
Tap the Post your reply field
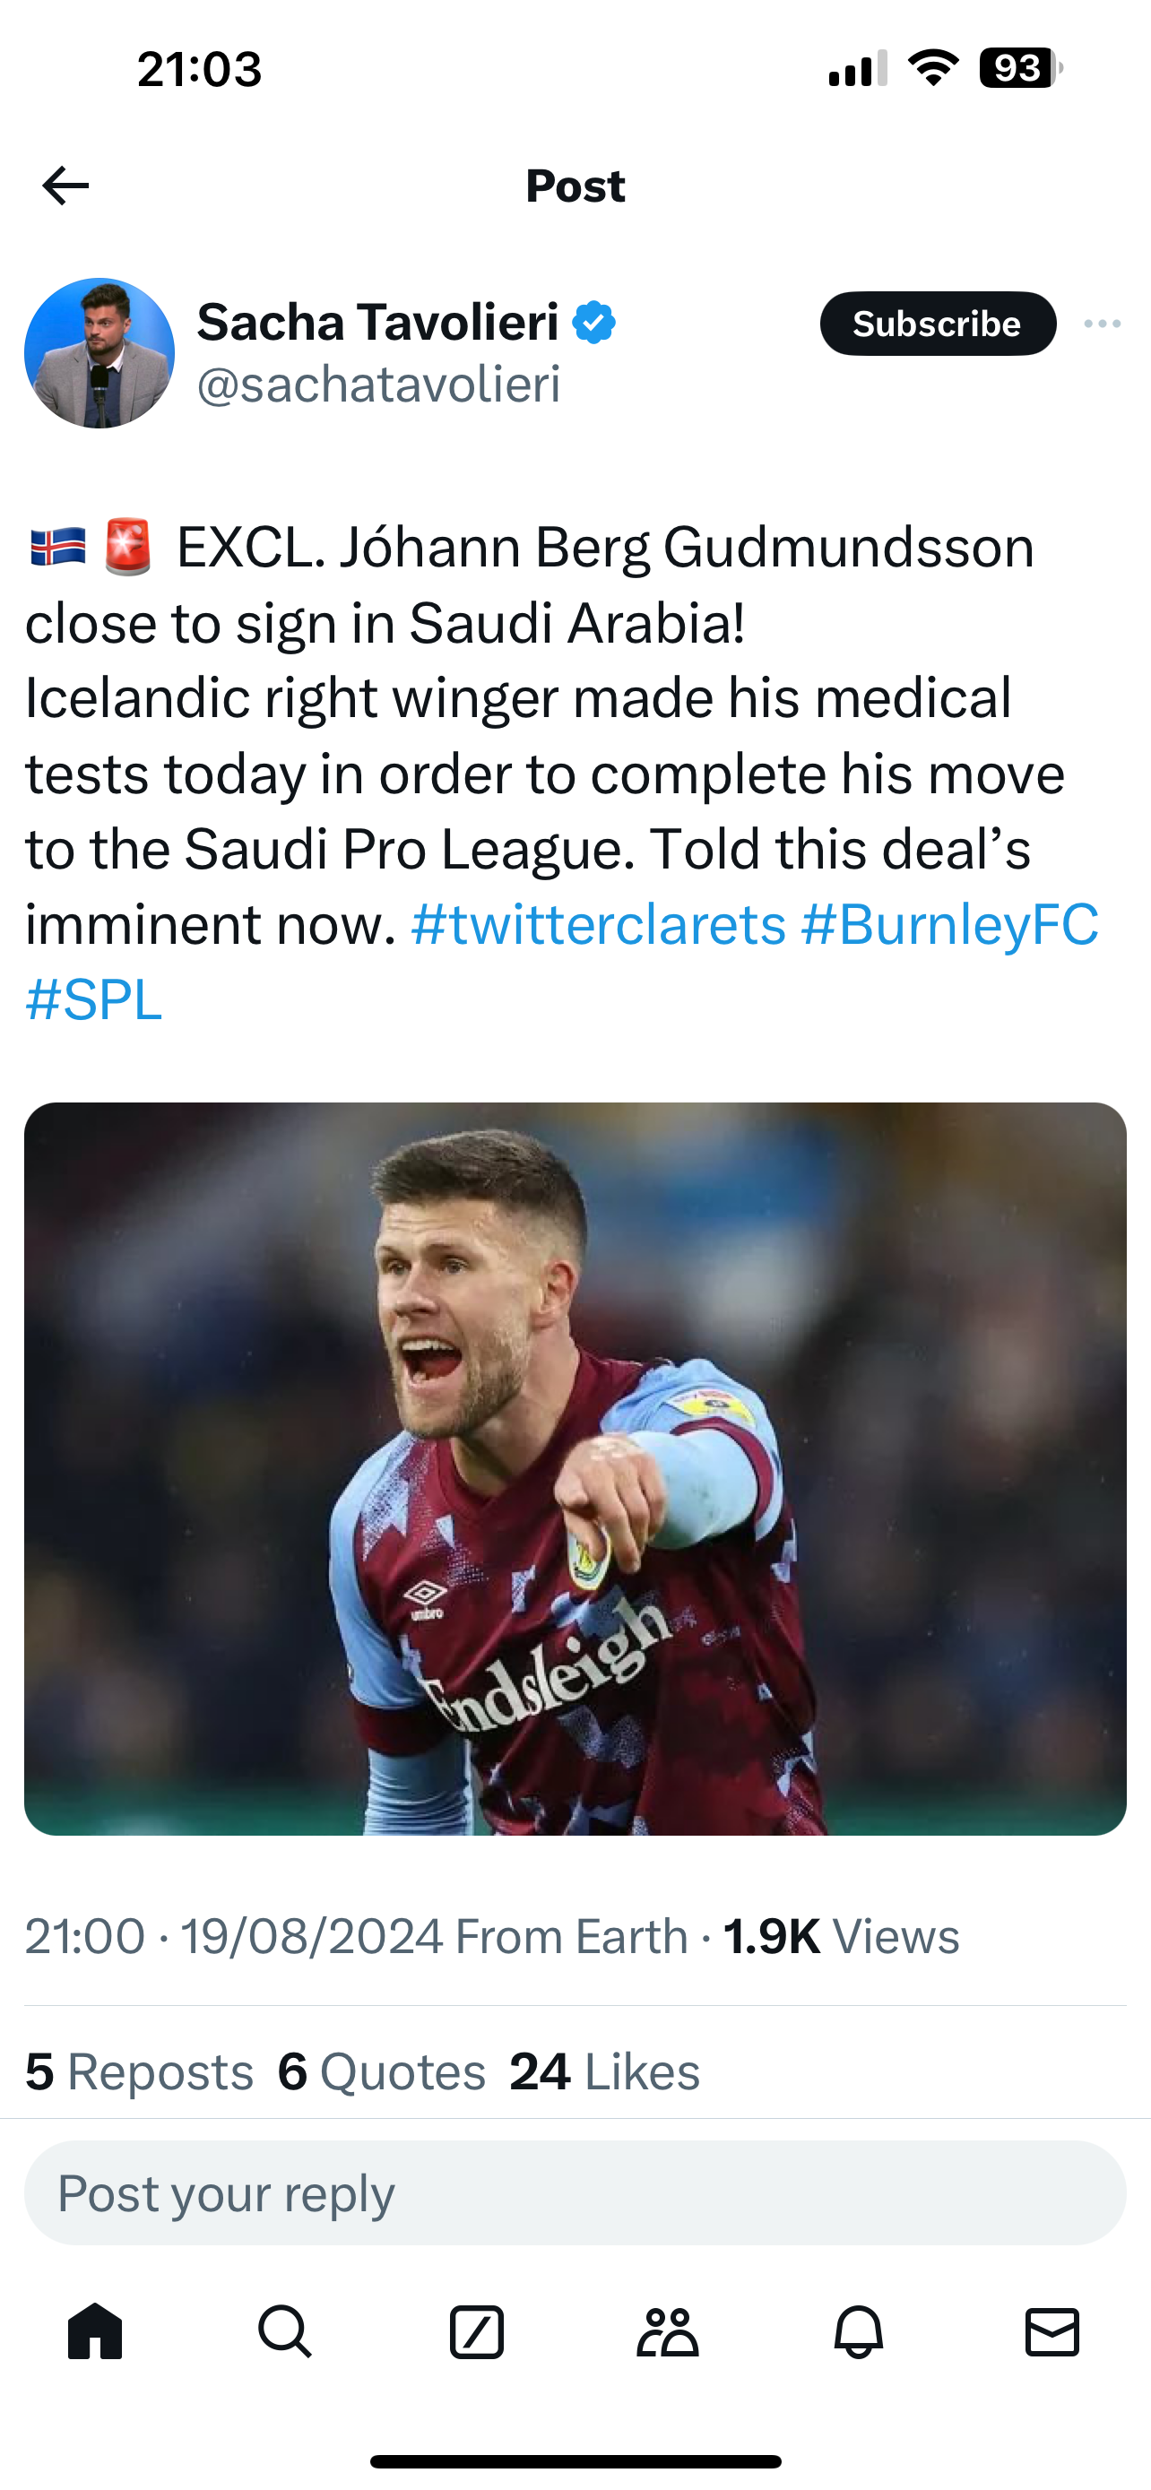(x=575, y=2193)
